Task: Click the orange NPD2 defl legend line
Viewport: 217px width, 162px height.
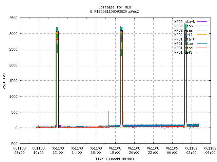Action: [202, 35]
